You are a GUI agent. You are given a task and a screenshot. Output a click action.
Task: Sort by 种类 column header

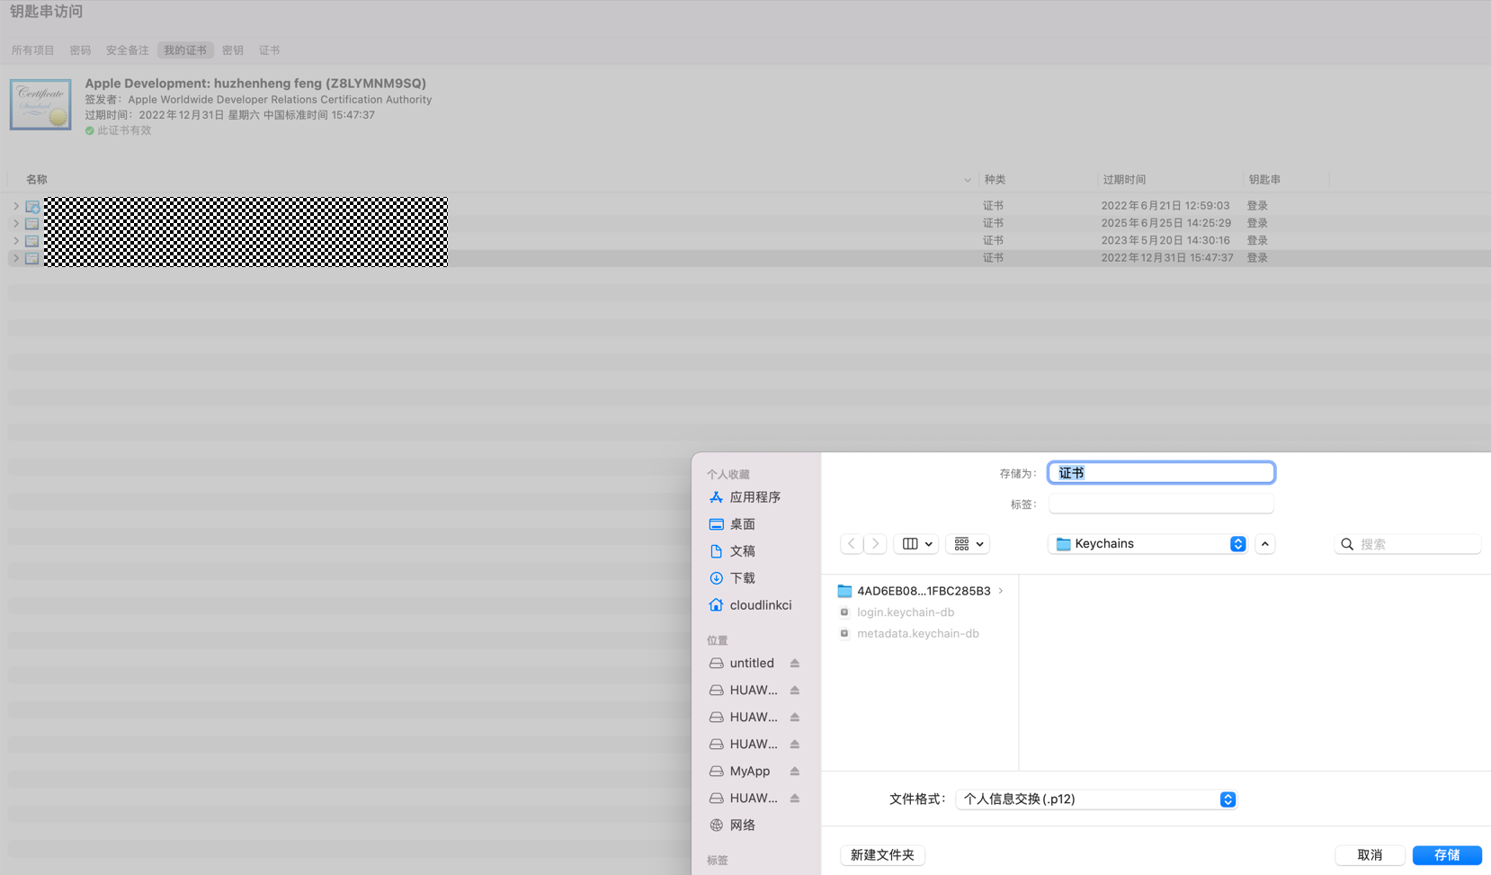995,180
